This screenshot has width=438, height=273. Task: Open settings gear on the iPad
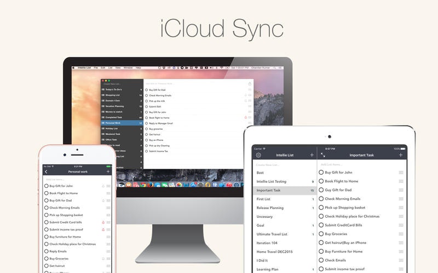pyautogui.click(x=258, y=155)
